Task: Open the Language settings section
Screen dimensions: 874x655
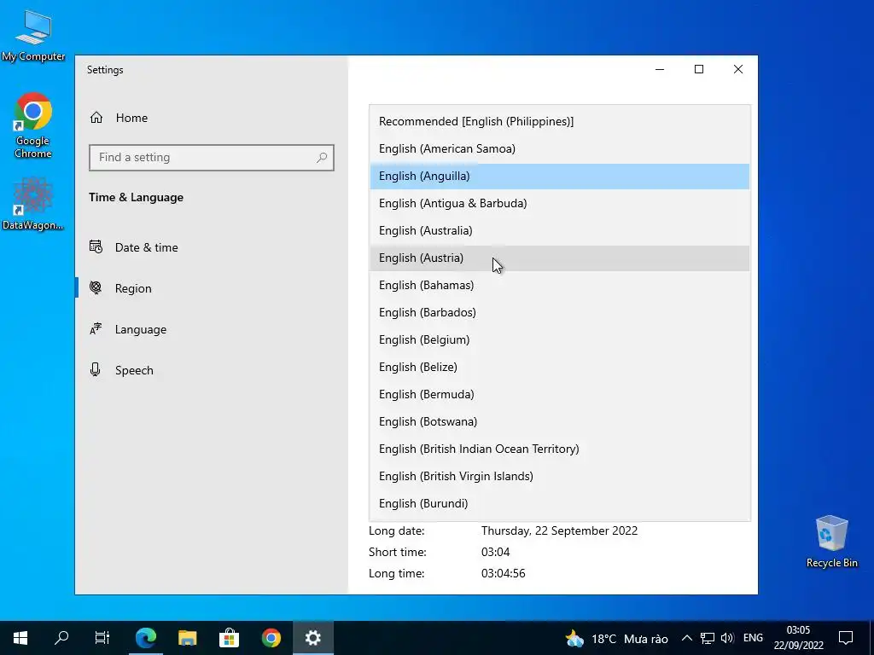Action: [212, 329]
